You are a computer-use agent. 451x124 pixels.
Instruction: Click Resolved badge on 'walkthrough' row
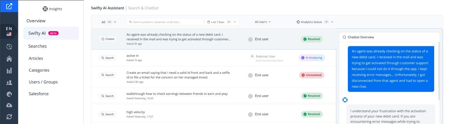click(x=312, y=96)
